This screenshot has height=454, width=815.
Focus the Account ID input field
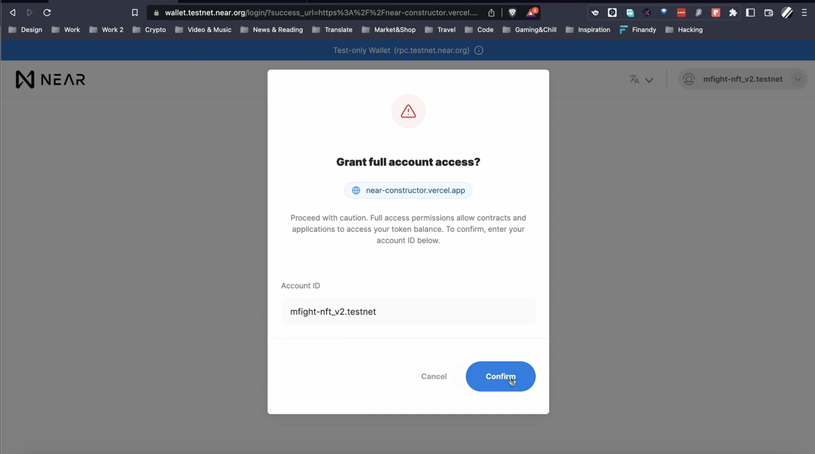(408, 312)
